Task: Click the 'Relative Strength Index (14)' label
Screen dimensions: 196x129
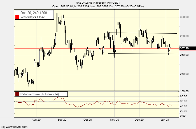Action: pyautogui.click(x=40, y=94)
